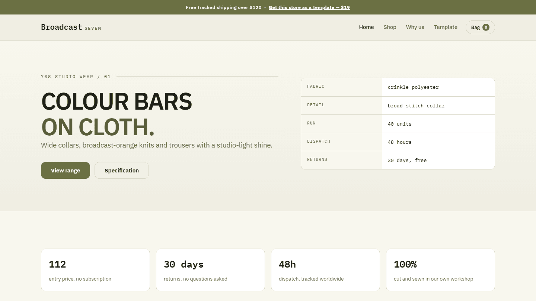Viewport: 536px width, 301px height.
Task: Click the View range button
Action: tap(66, 170)
